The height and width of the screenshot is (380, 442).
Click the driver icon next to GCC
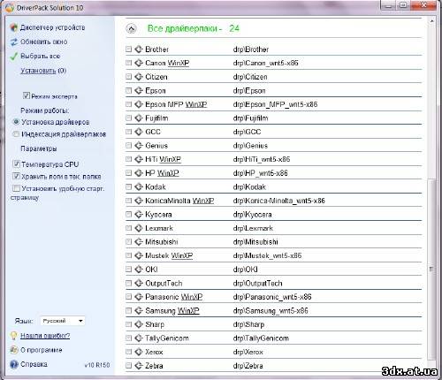[x=139, y=132]
